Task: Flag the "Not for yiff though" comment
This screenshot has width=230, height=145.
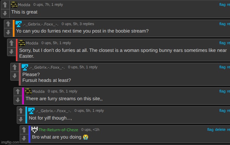Action: pyautogui.click(x=222, y=111)
